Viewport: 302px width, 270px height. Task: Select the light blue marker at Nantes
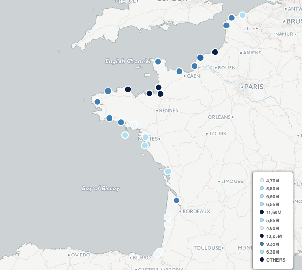(x=145, y=137)
